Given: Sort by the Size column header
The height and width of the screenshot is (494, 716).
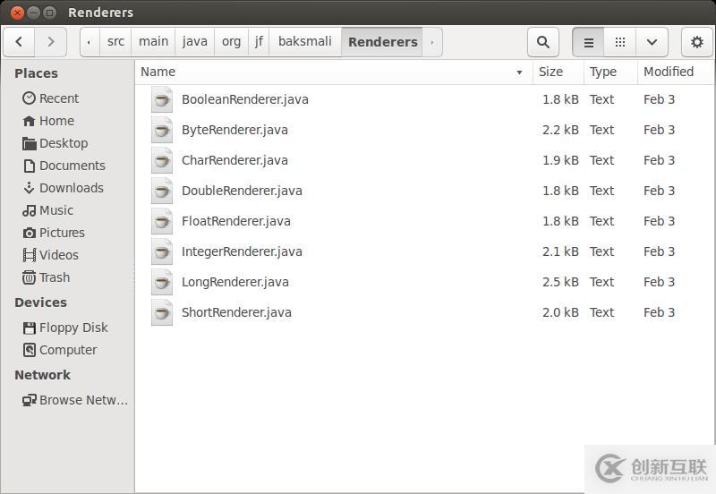Looking at the screenshot, I should 551,72.
